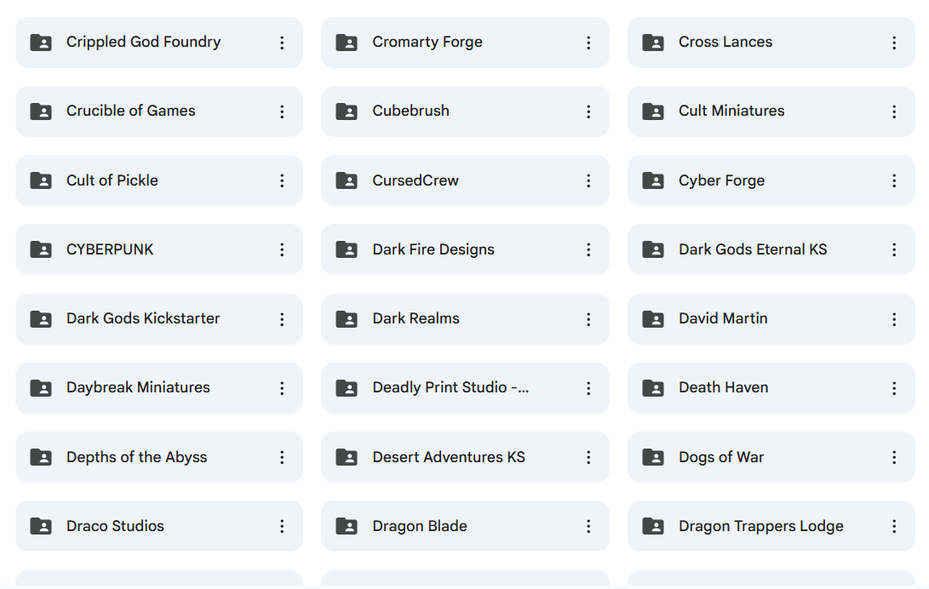Select the Desert Adventures KS folder name
Viewport: 929px width, 589px height.
449,457
